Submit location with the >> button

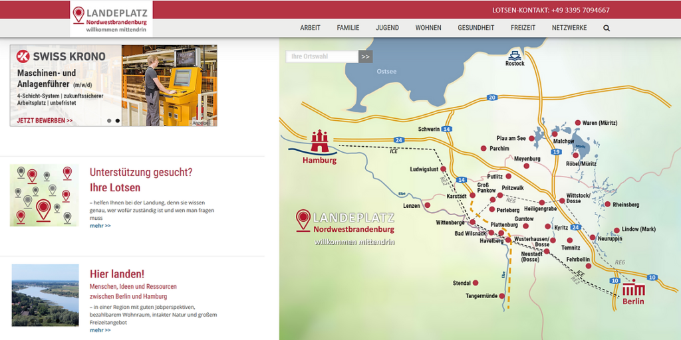coord(366,56)
